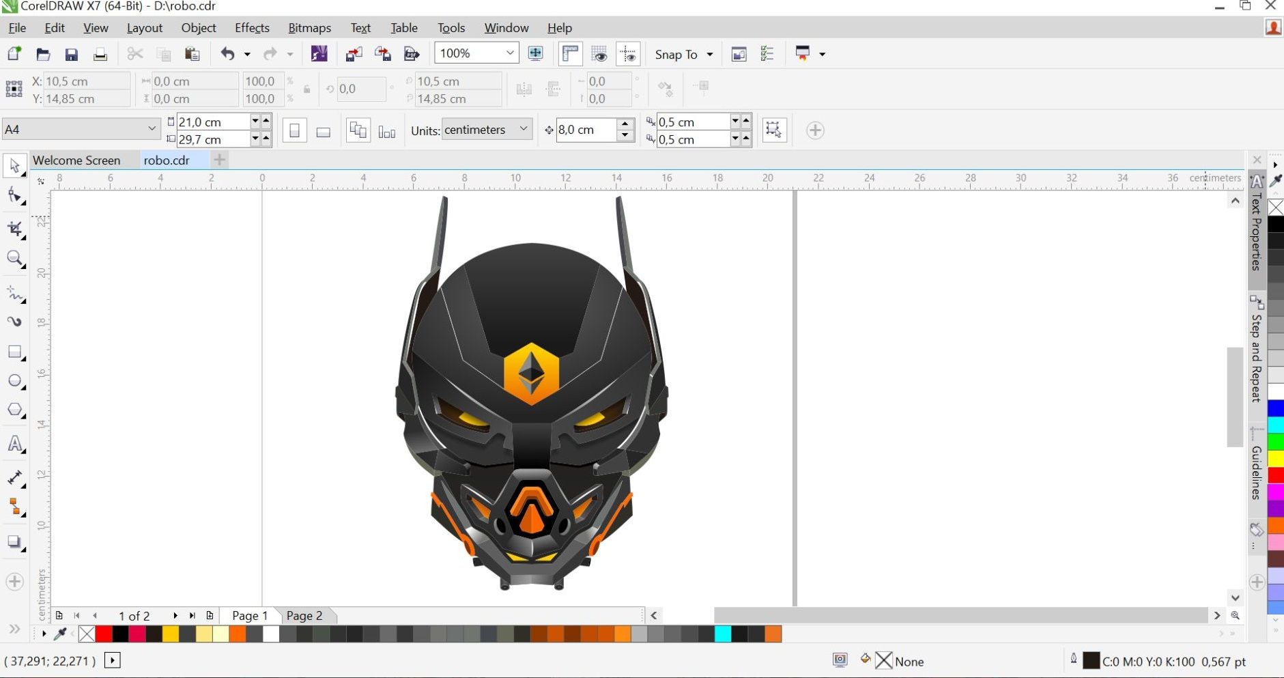Toggle Show rulers button
This screenshot has width=1284, height=678.
tap(570, 54)
